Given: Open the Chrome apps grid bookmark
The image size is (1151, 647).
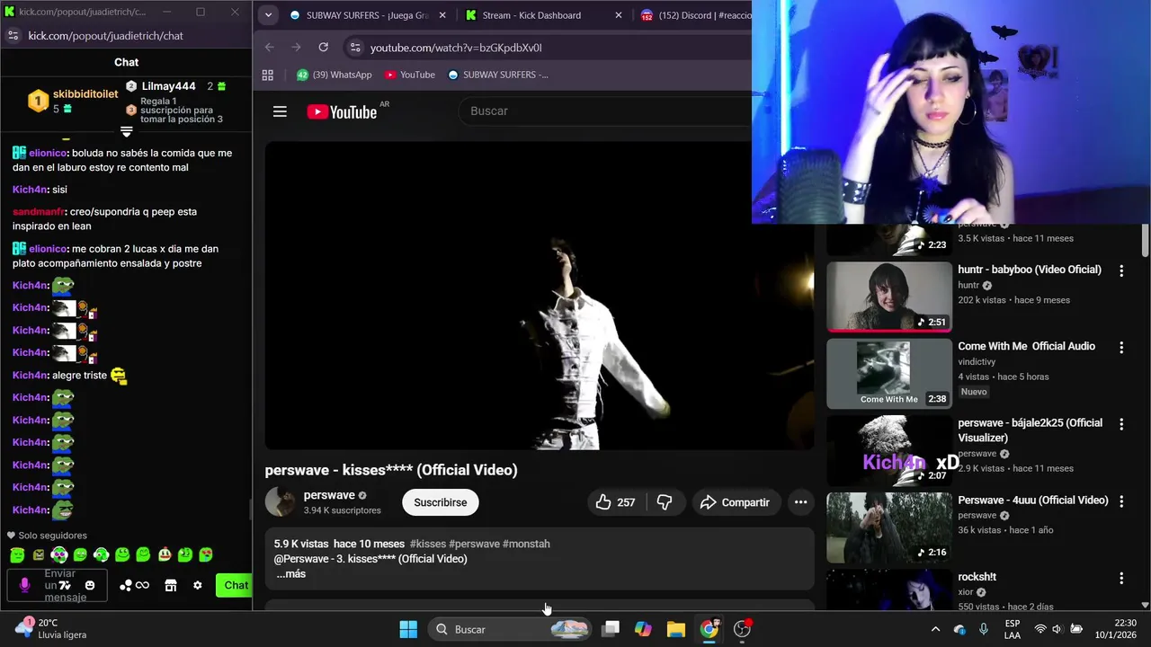Looking at the screenshot, I should [268, 75].
